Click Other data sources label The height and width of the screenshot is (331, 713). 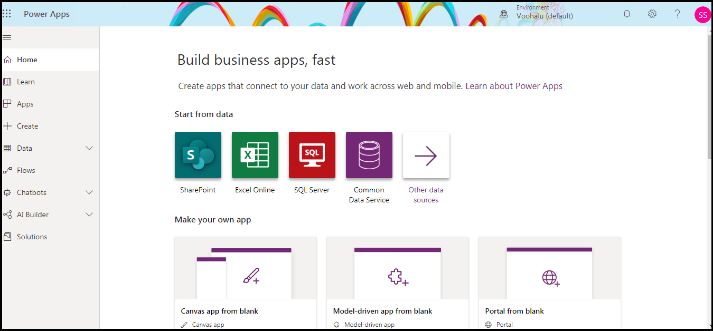[x=426, y=195]
